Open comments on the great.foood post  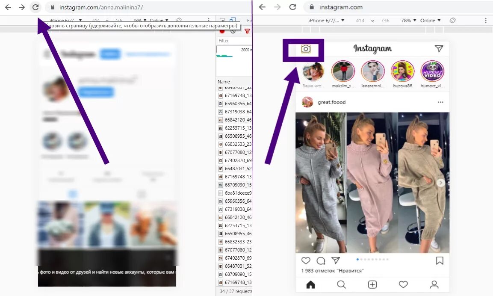pos(321,260)
